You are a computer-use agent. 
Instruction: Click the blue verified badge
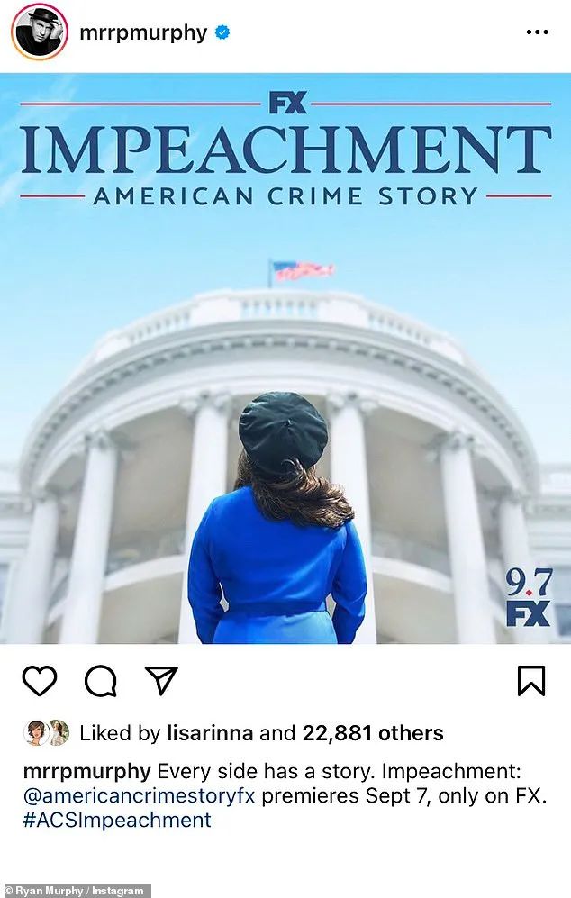222,32
